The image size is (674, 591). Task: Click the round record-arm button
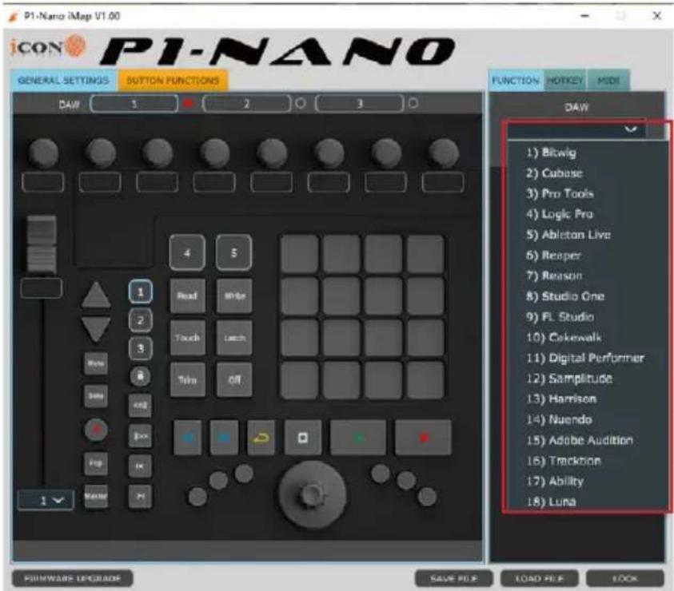tap(96, 429)
